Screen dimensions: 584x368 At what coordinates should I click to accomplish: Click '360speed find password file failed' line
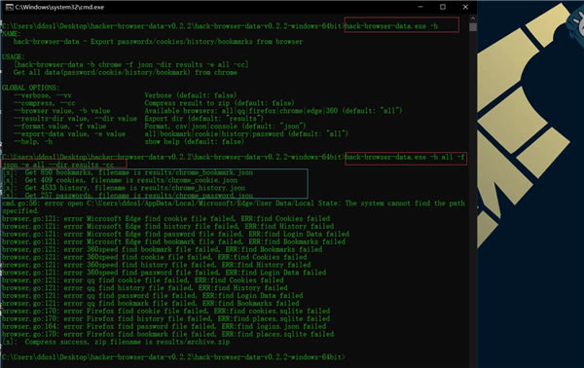164,273
